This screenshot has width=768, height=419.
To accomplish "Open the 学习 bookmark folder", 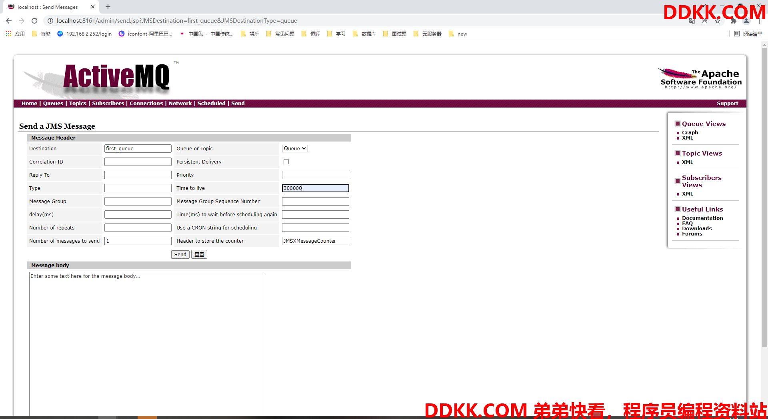I will pos(336,34).
